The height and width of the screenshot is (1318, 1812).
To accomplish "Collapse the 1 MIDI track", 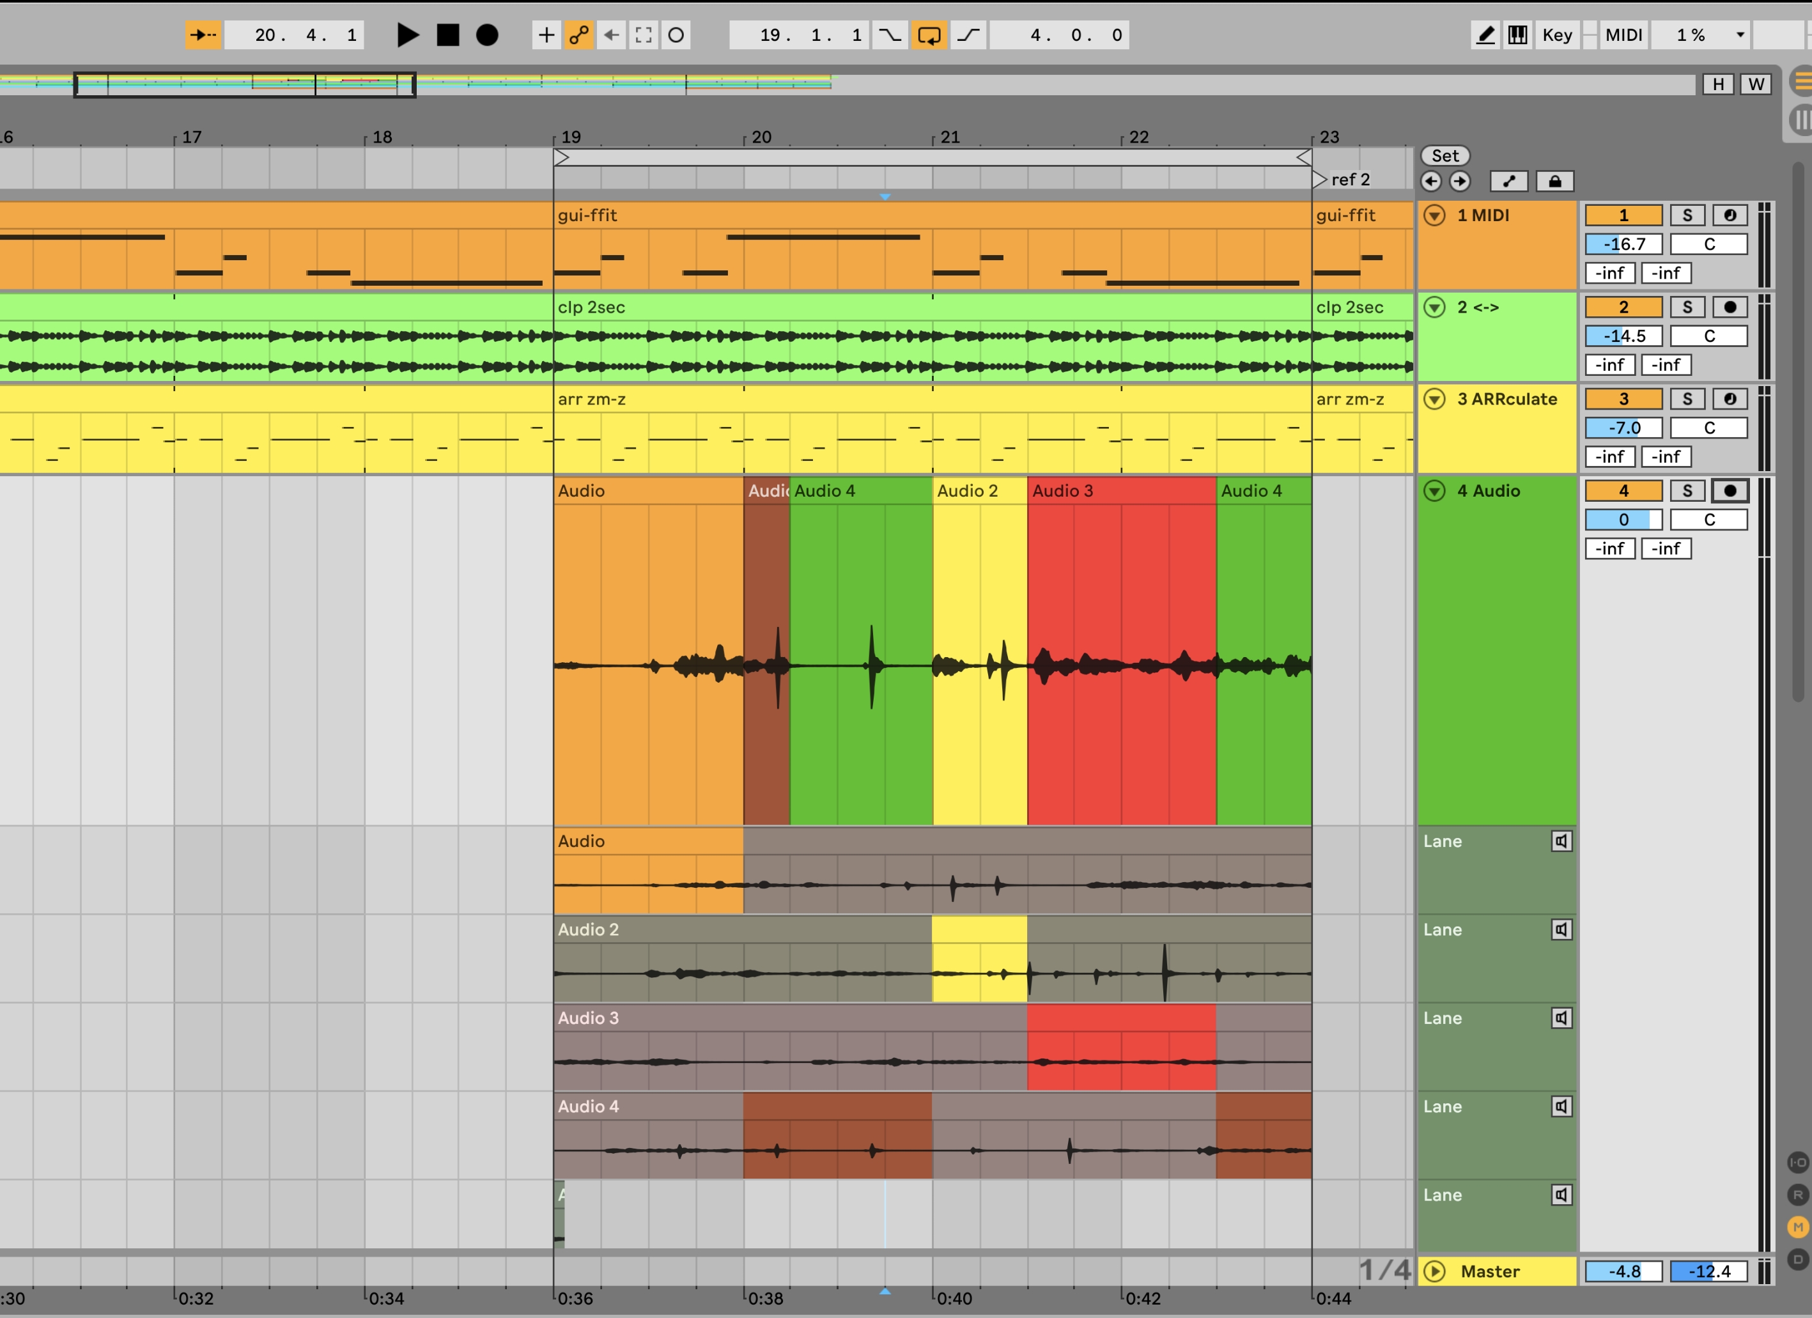I will coord(1435,215).
